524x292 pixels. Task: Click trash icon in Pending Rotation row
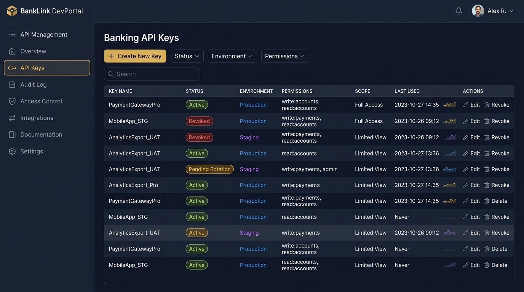(487, 169)
